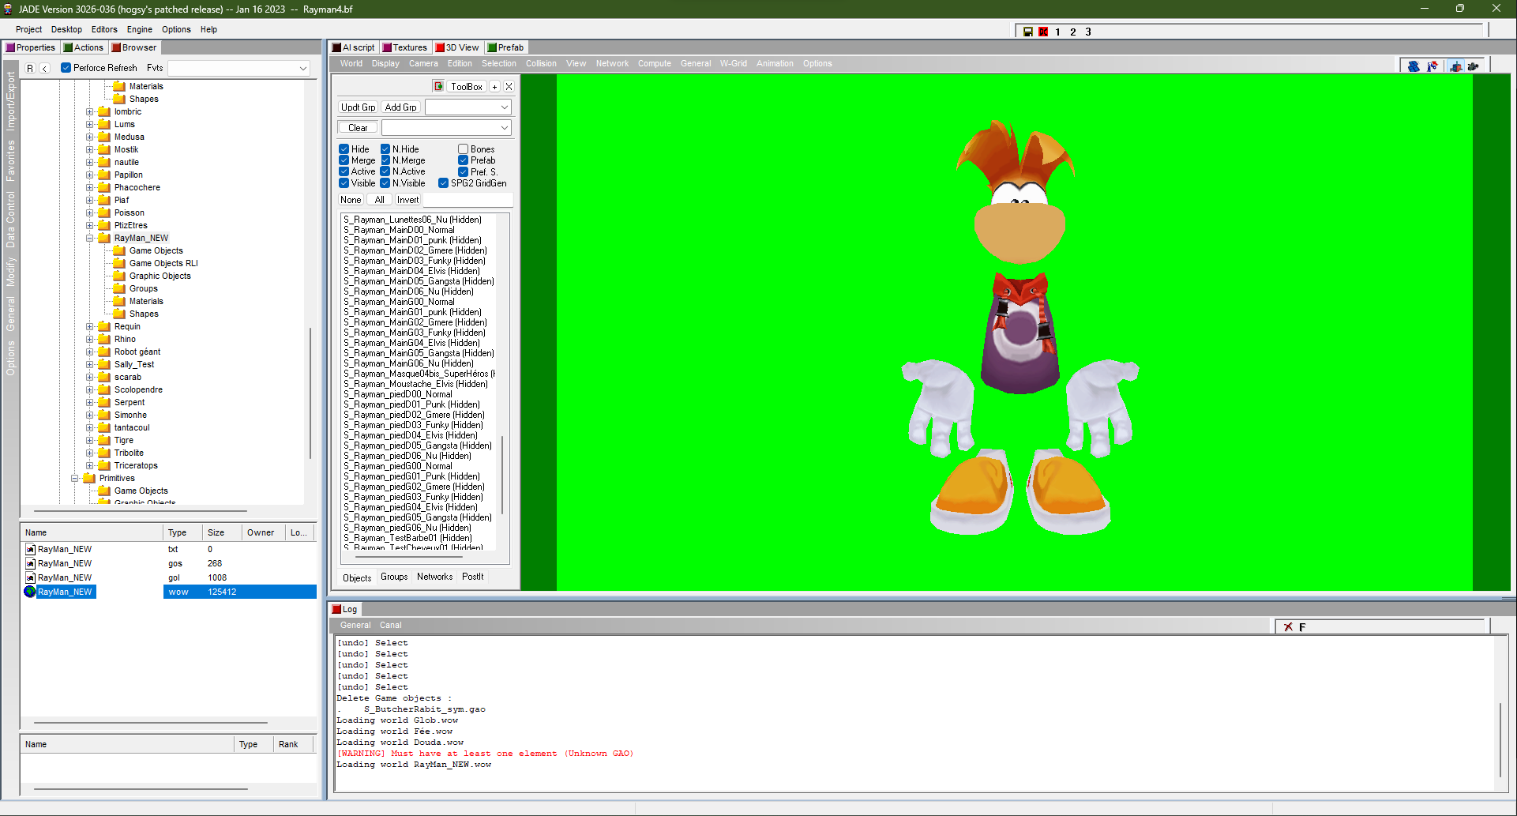Image resolution: width=1517 pixels, height=816 pixels.
Task: Click the Clear button
Action: pos(358,128)
